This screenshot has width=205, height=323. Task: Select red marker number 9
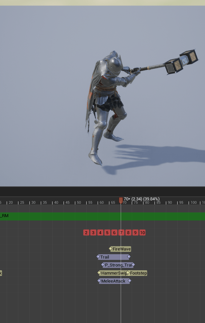tap(135, 232)
